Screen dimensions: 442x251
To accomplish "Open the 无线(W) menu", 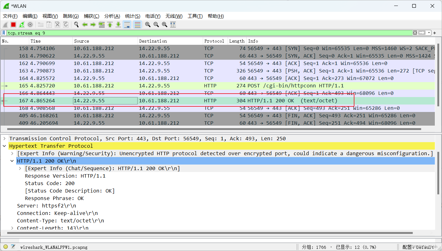I will 174,16.
